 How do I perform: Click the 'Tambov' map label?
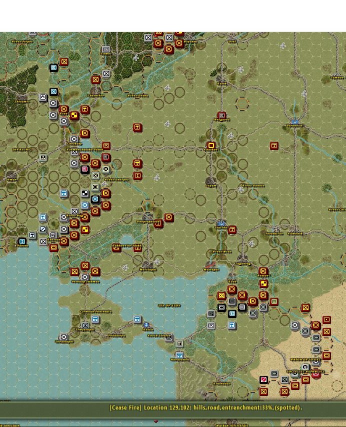coord(337,77)
